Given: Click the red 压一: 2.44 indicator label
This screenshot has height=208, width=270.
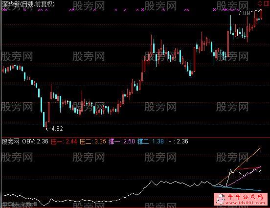Looking at the screenshot, I should (x=64, y=141).
